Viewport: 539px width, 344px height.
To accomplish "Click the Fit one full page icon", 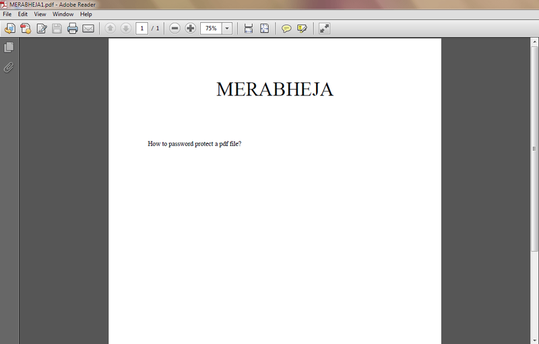I will click(264, 28).
